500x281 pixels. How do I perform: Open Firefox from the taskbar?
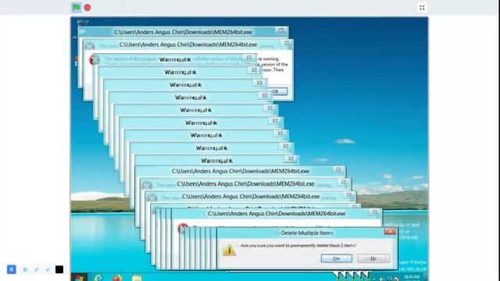click(x=117, y=278)
